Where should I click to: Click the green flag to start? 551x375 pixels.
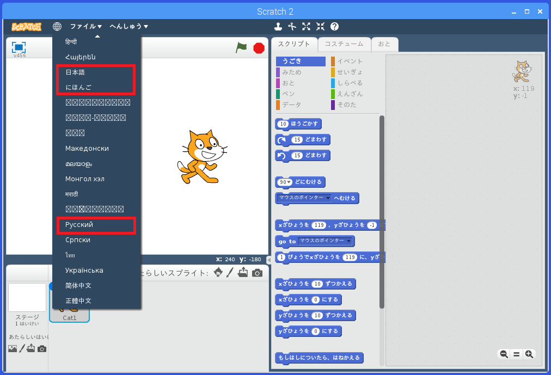click(241, 47)
